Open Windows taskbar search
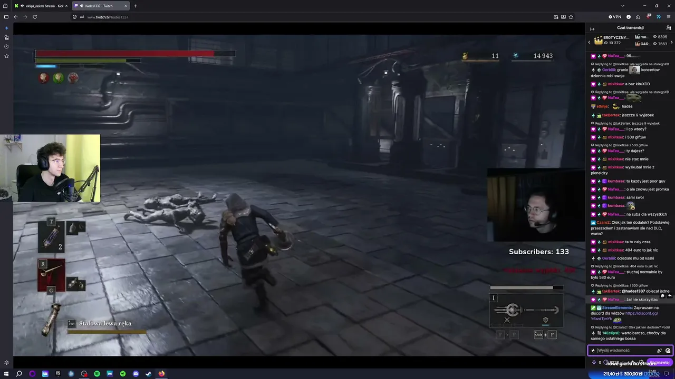The height and width of the screenshot is (379, 675). pyautogui.click(x=19, y=374)
